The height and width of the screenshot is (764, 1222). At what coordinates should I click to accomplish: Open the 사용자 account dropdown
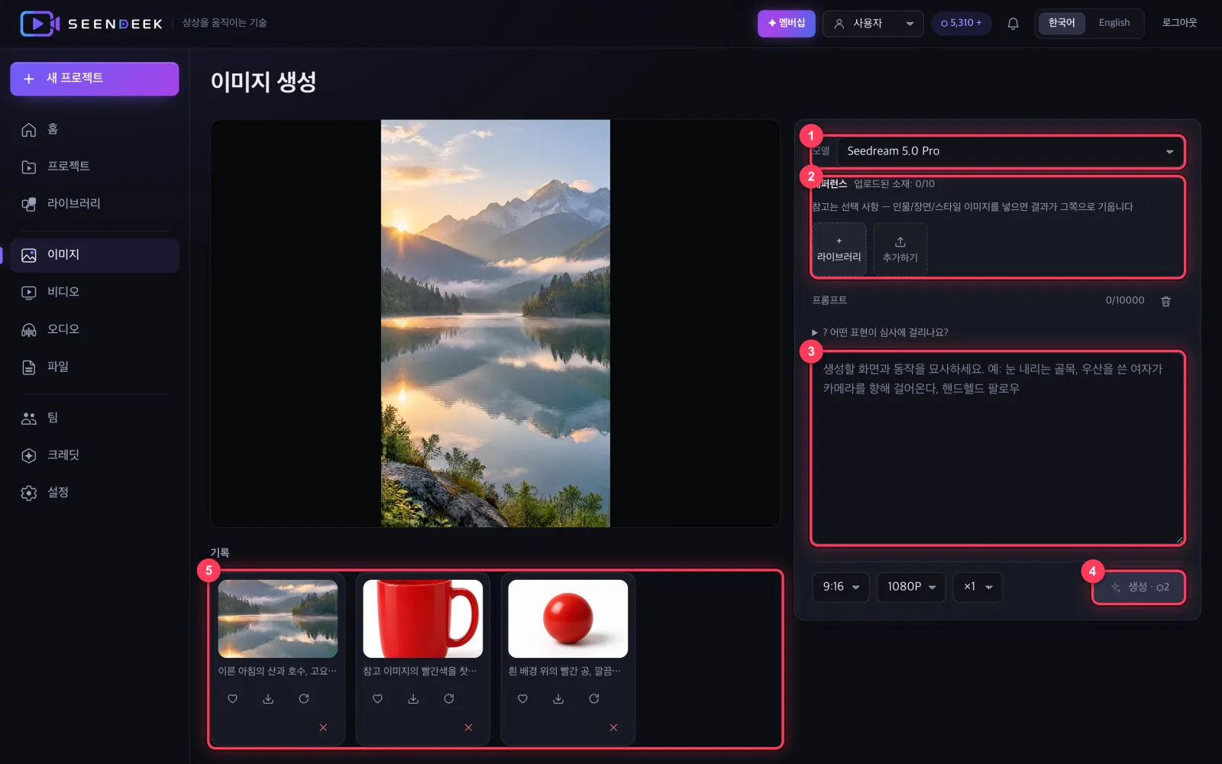click(873, 24)
